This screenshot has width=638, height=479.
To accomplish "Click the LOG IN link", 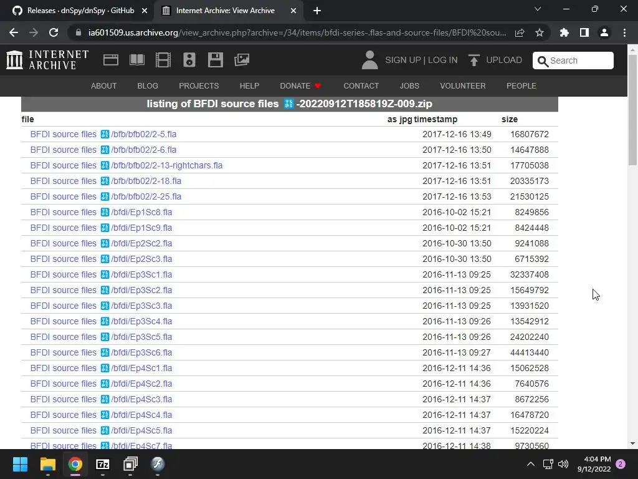I will click(443, 60).
